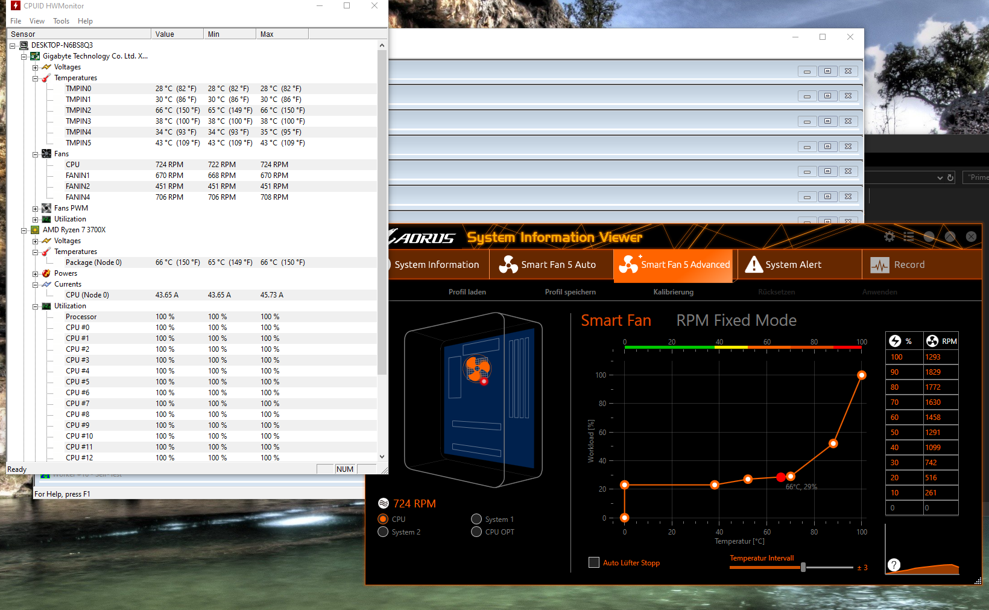Click the HWMonitor vertical scrollbar down arrow
The image size is (989, 610).
[382, 457]
